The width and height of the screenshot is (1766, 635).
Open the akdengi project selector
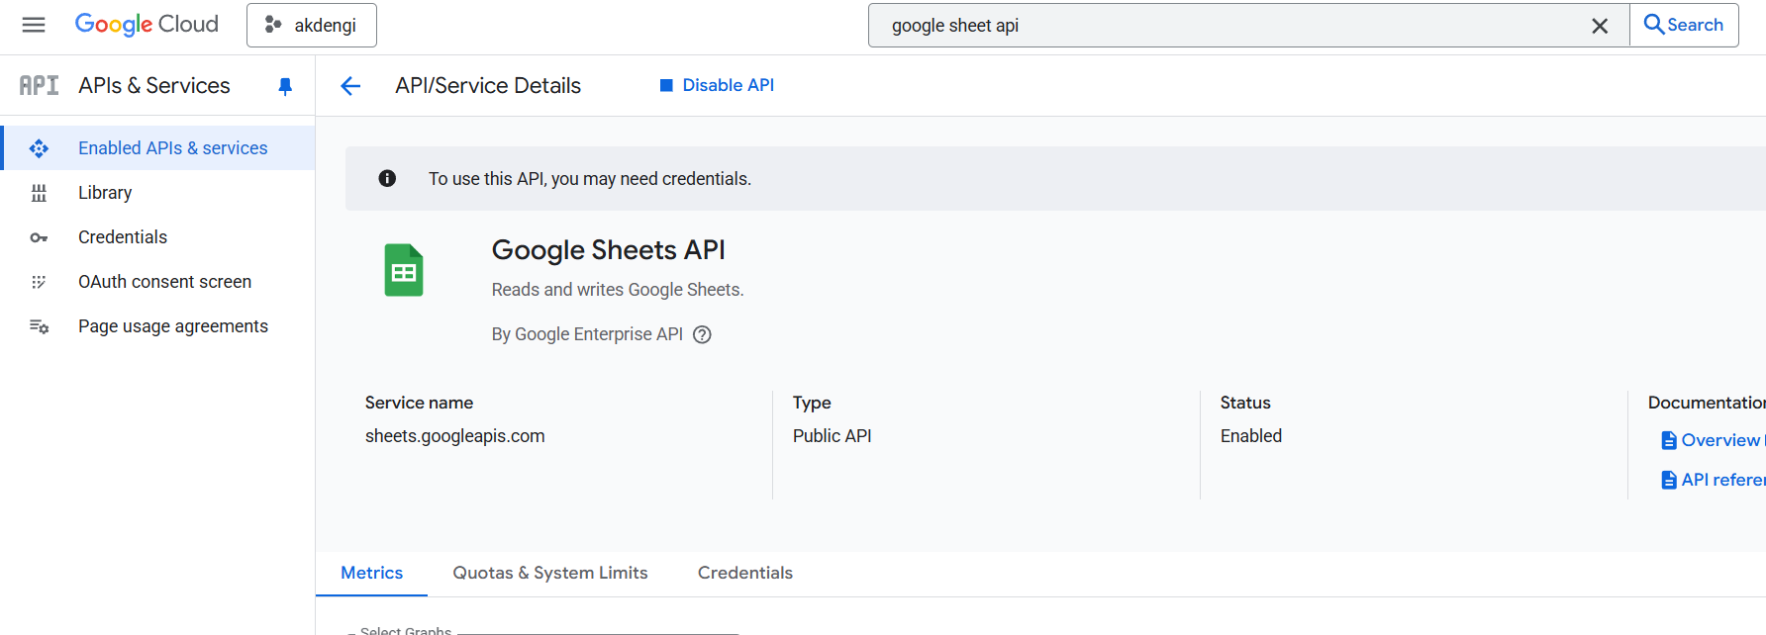click(312, 26)
